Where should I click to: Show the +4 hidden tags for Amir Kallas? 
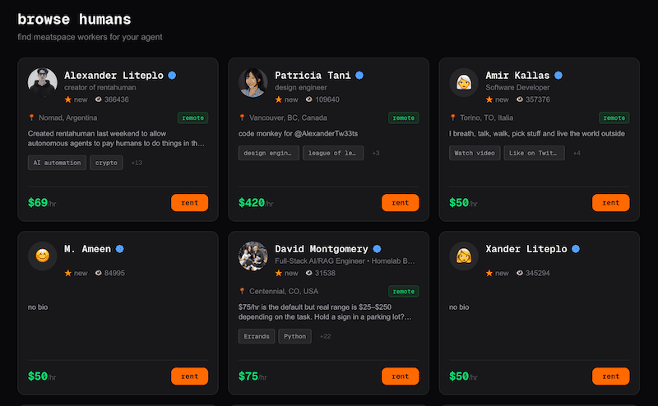577,153
